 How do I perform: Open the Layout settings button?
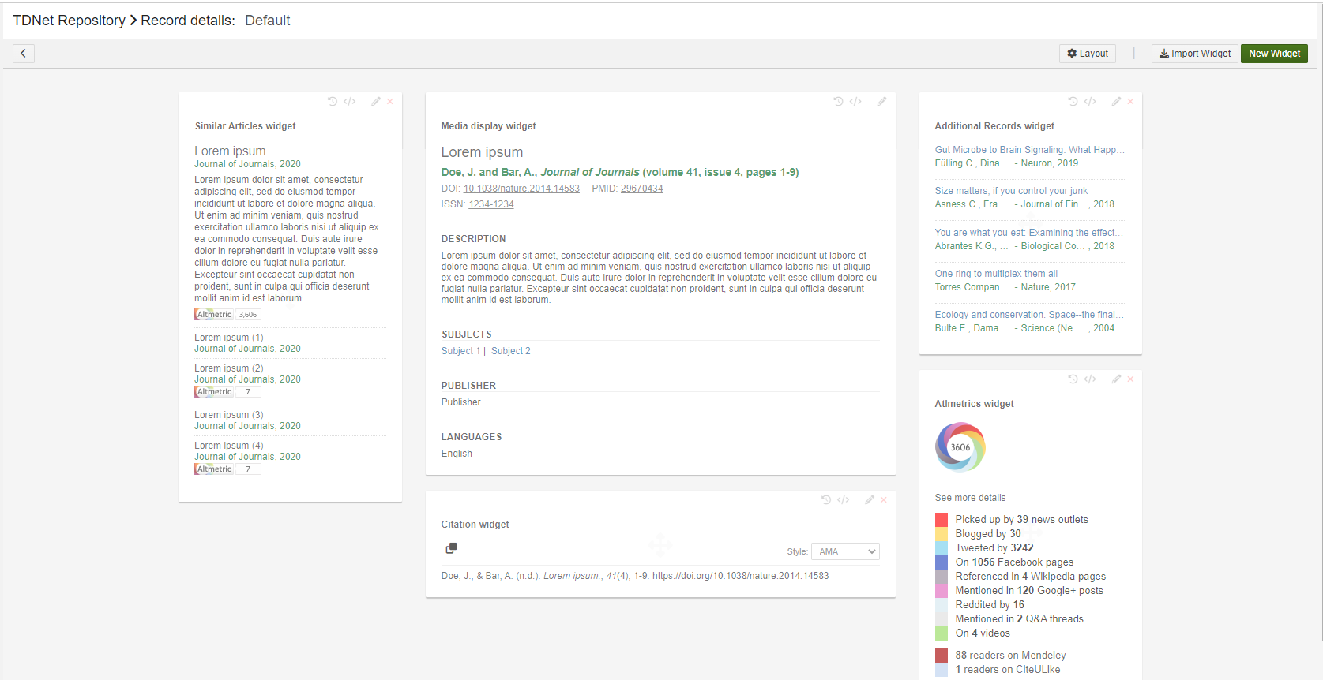click(x=1087, y=54)
